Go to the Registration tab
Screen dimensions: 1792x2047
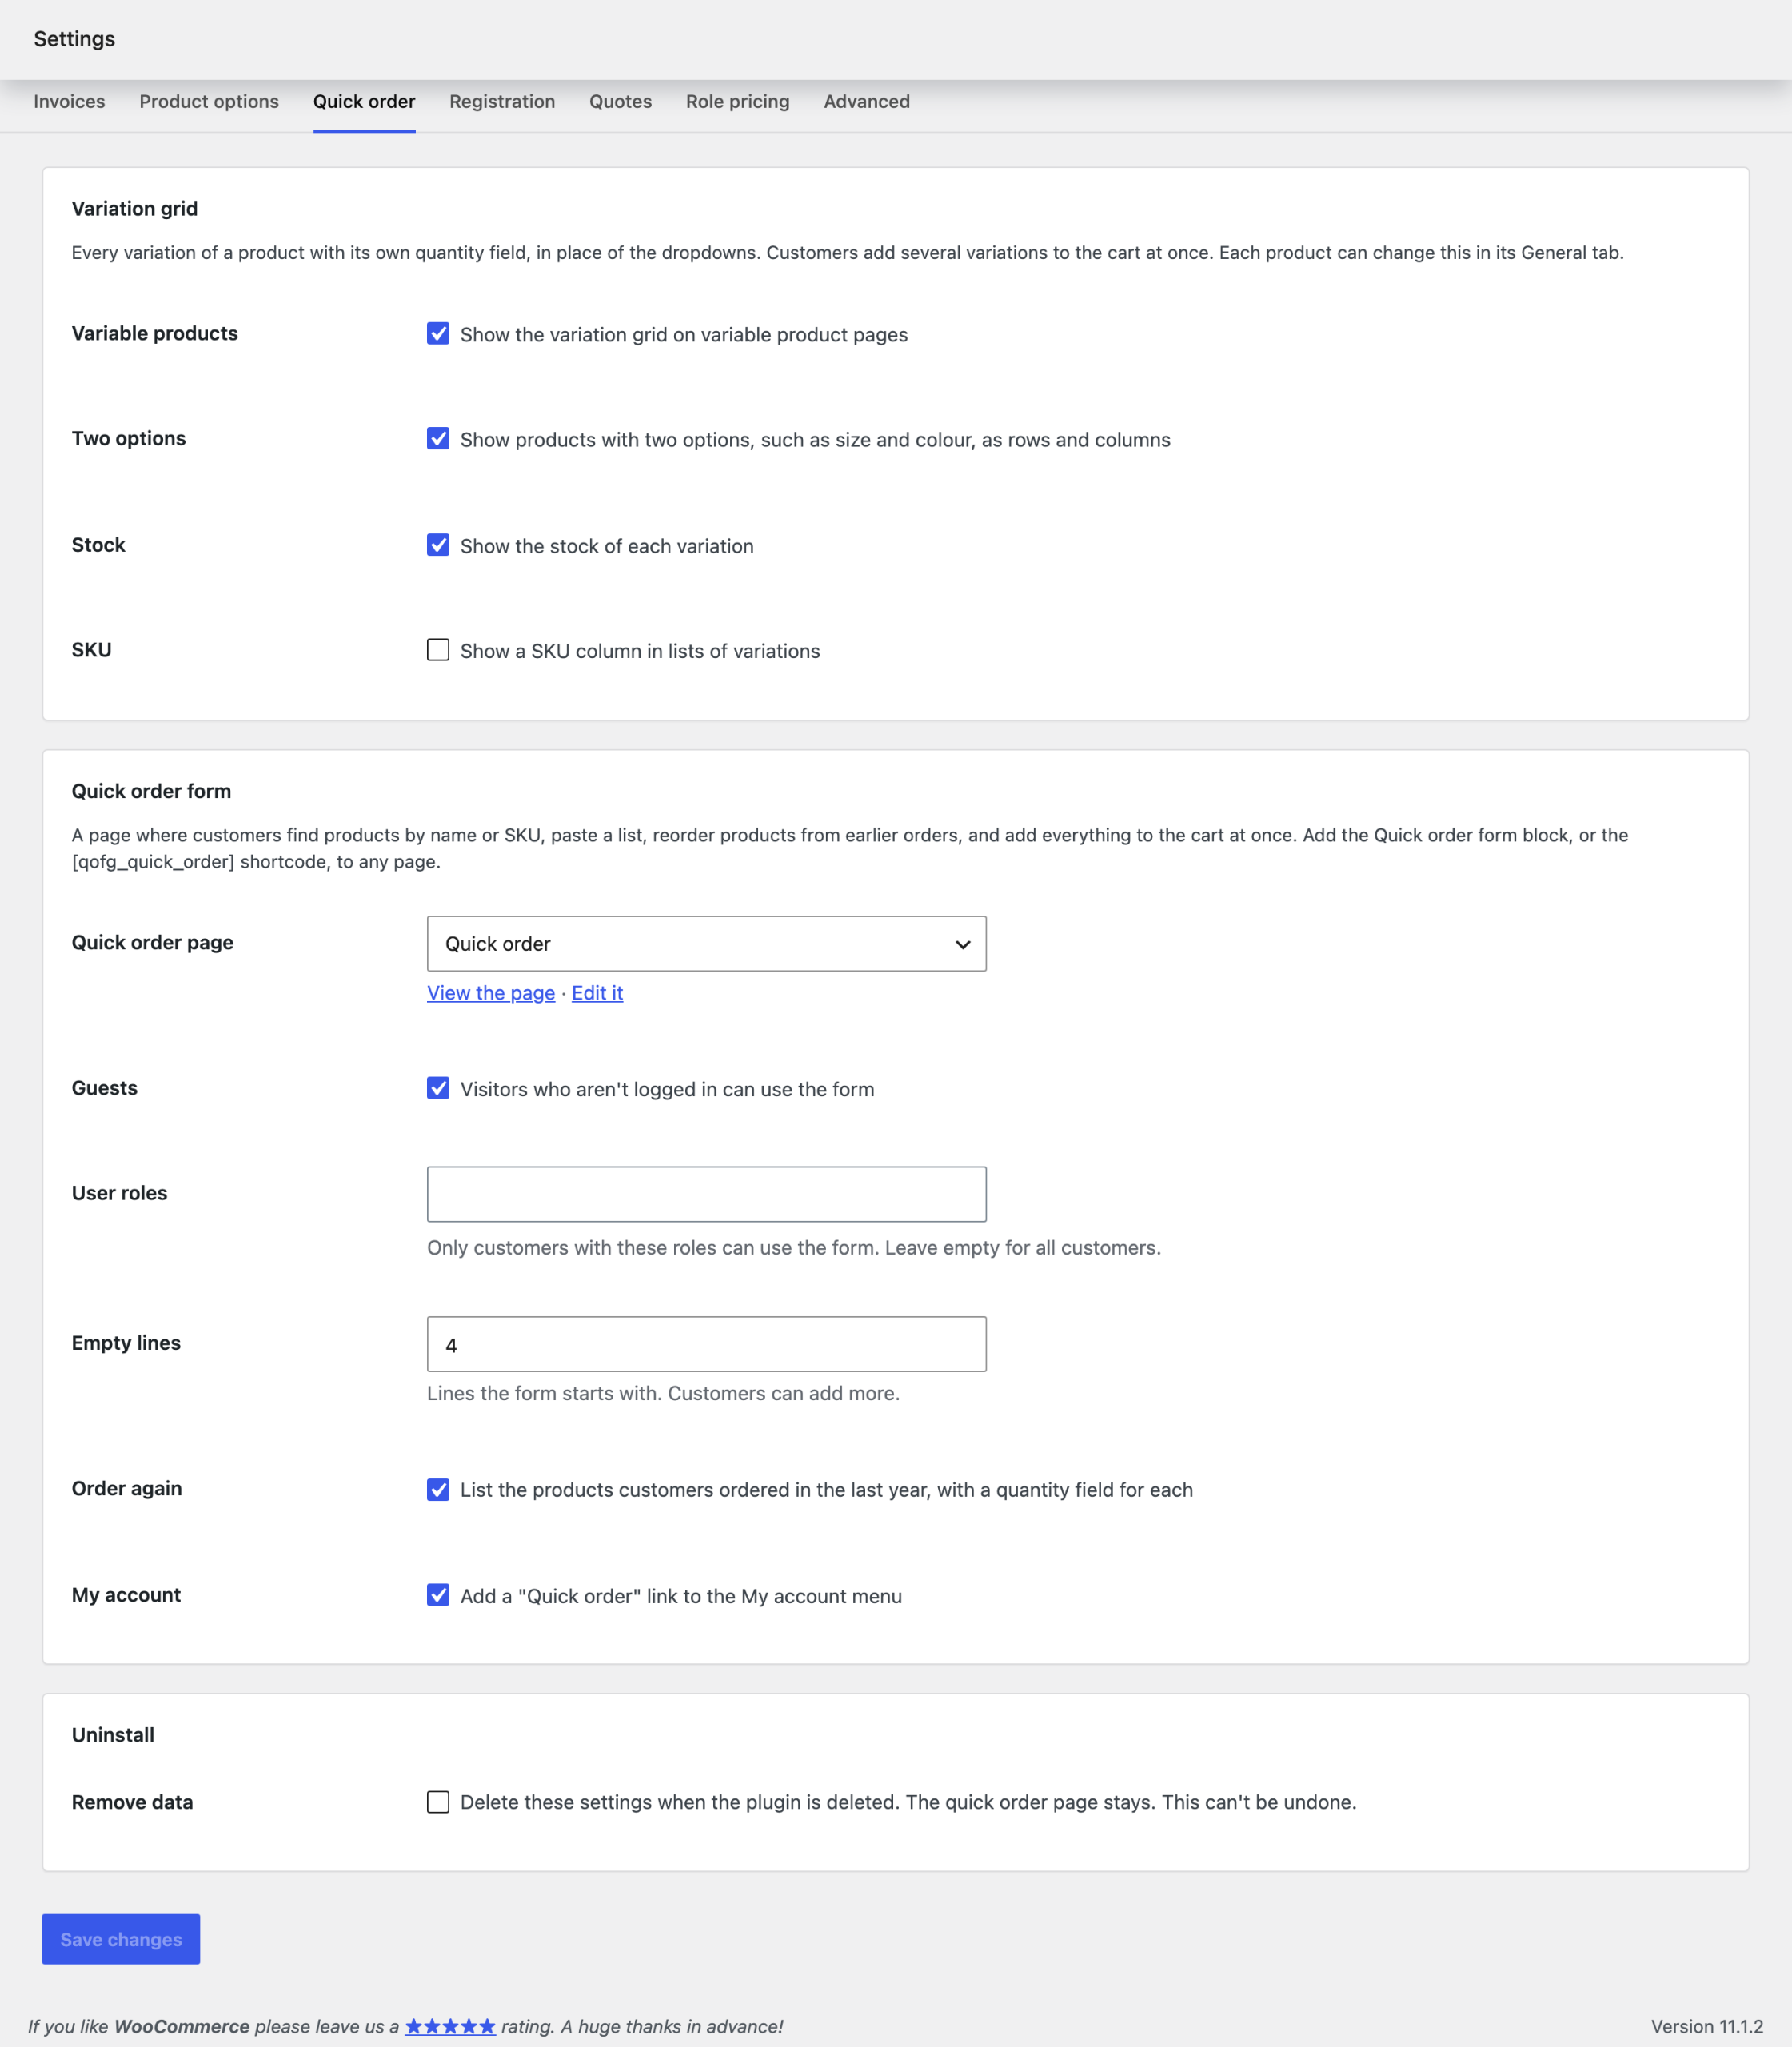click(502, 101)
